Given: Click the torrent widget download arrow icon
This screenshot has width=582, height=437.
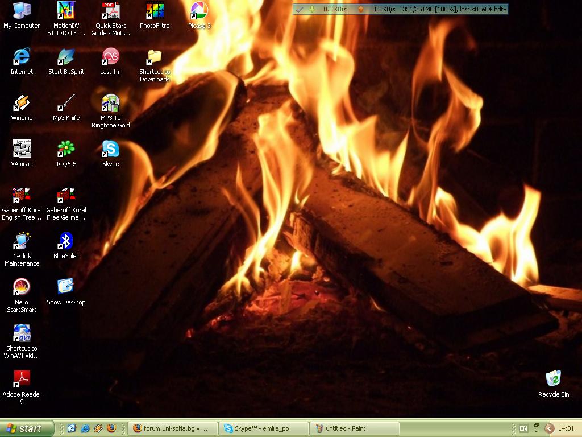Looking at the screenshot, I should (x=312, y=9).
